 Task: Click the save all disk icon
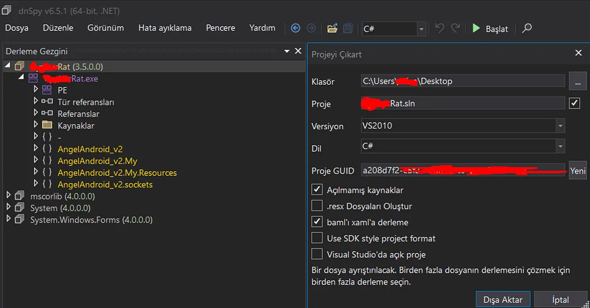(x=348, y=28)
